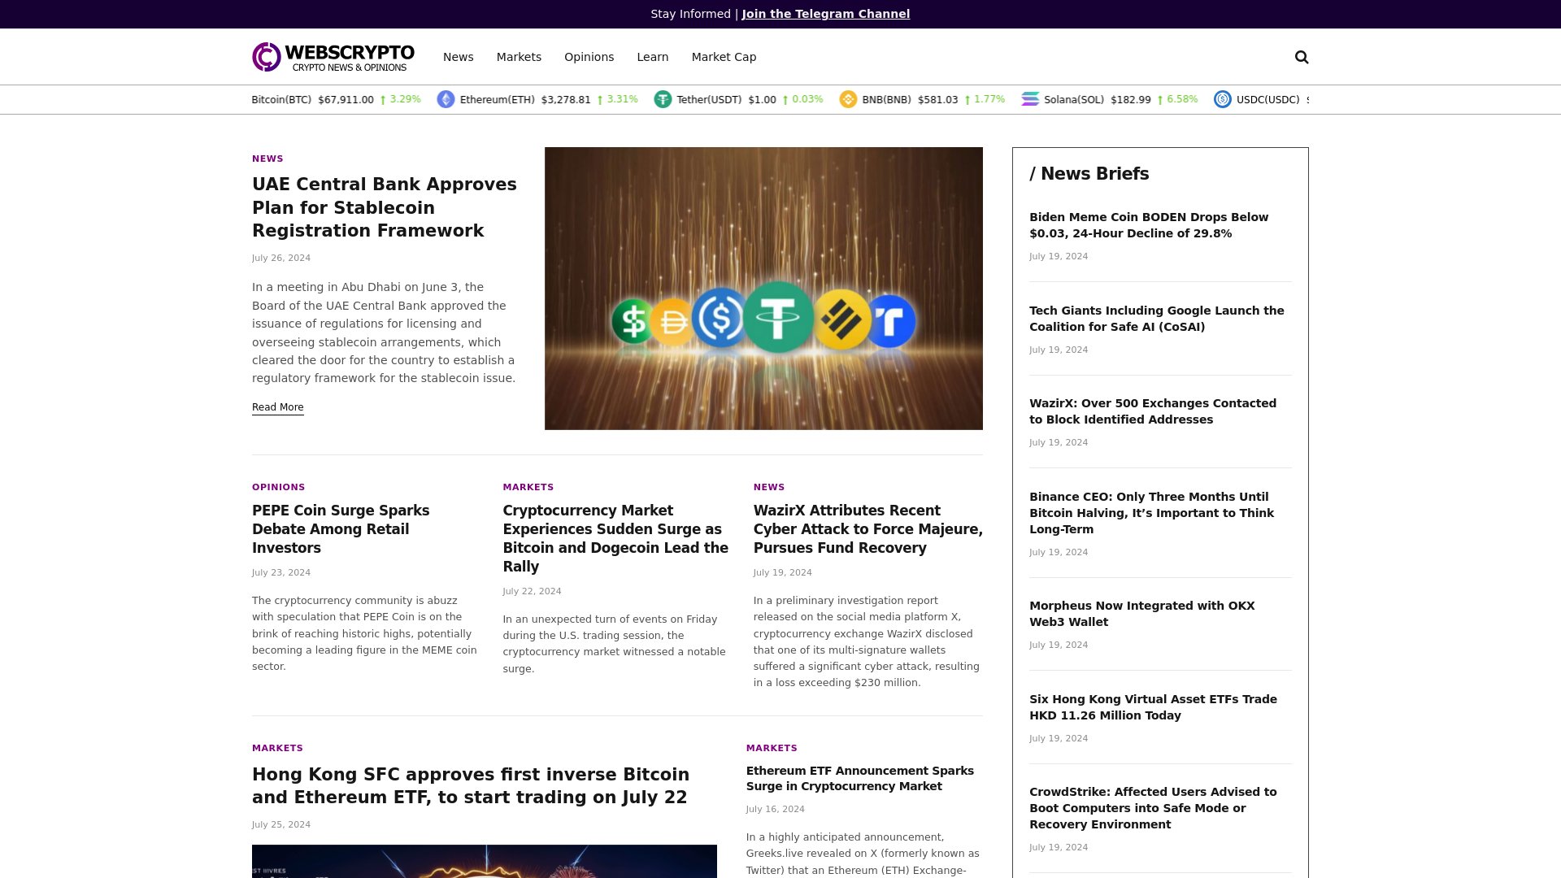The height and width of the screenshot is (878, 1561).
Task: Open the stablecoin coins featured image
Action: (x=763, y=289)
